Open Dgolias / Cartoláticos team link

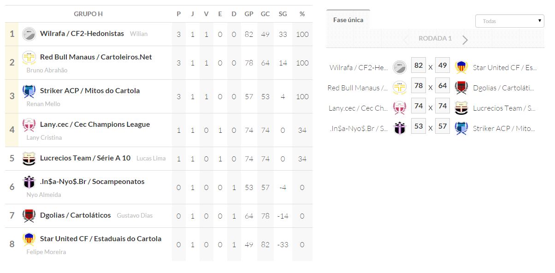point(76,215)
